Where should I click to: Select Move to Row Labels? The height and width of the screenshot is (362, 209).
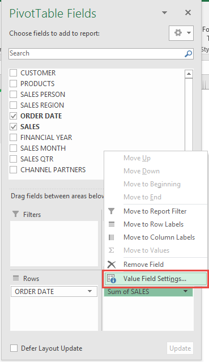point(153,224)
